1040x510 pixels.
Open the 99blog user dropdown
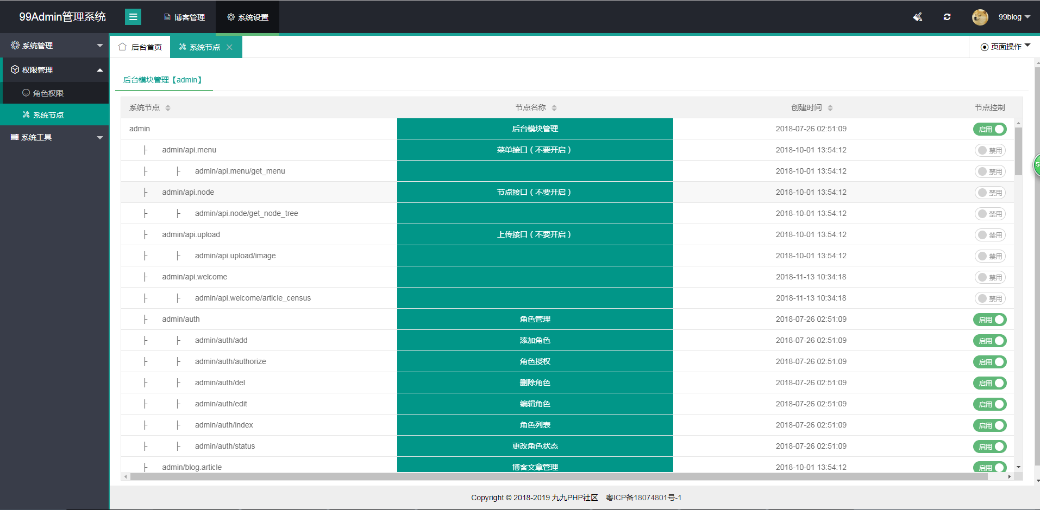(1014, 17)
